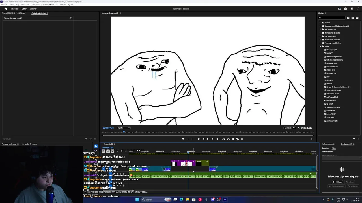Toggle accelerated effects filter icon

348,18
